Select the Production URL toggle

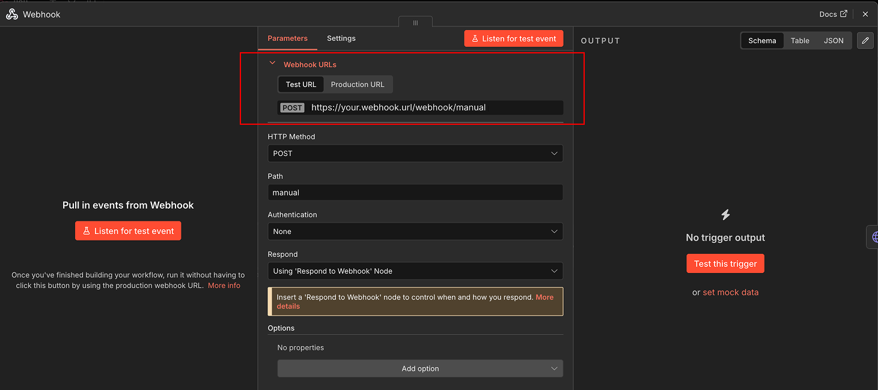tap(358, 85)
